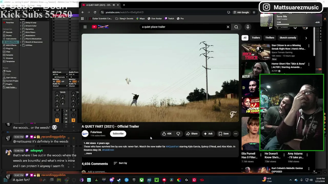The width and height of the screenshot is (328, 184).
Task: Select the Trailers filter chip
Action: point(256,38)
